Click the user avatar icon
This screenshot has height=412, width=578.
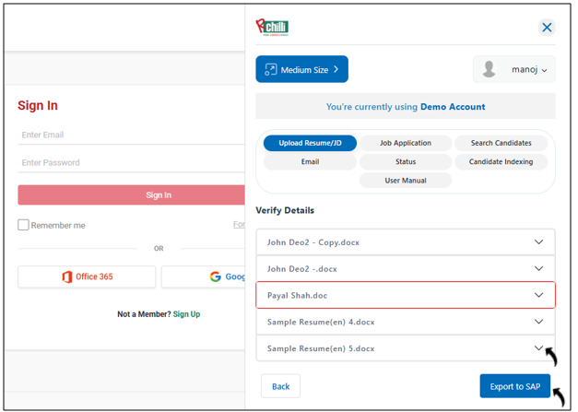tap(490, 69)
